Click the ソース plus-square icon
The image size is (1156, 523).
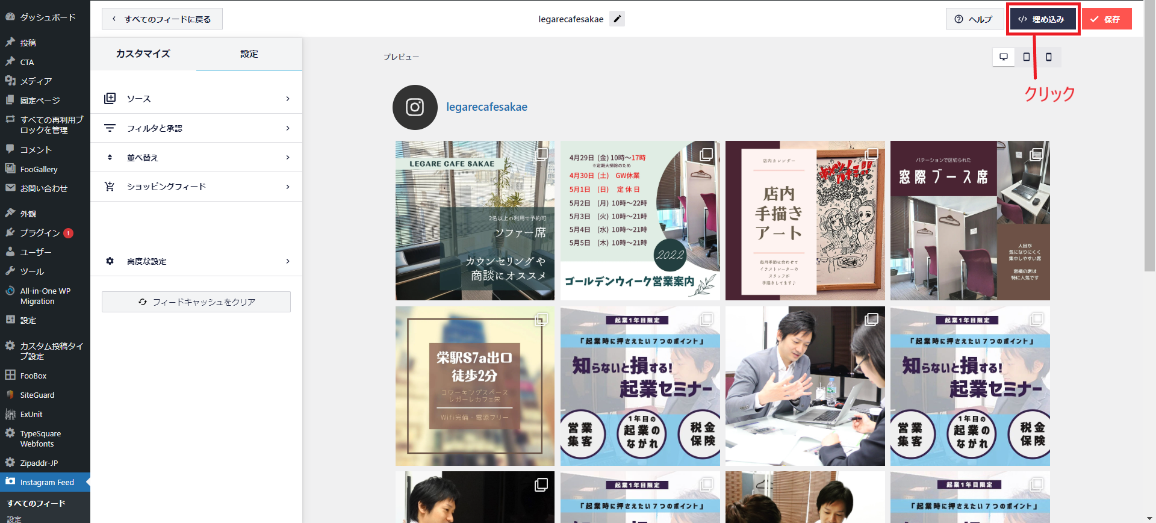coord(110,98)
